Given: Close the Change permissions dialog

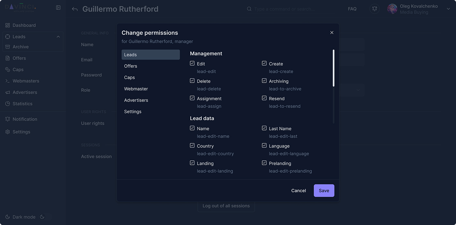Looking at the screenshot, I should tap(332, 33).
